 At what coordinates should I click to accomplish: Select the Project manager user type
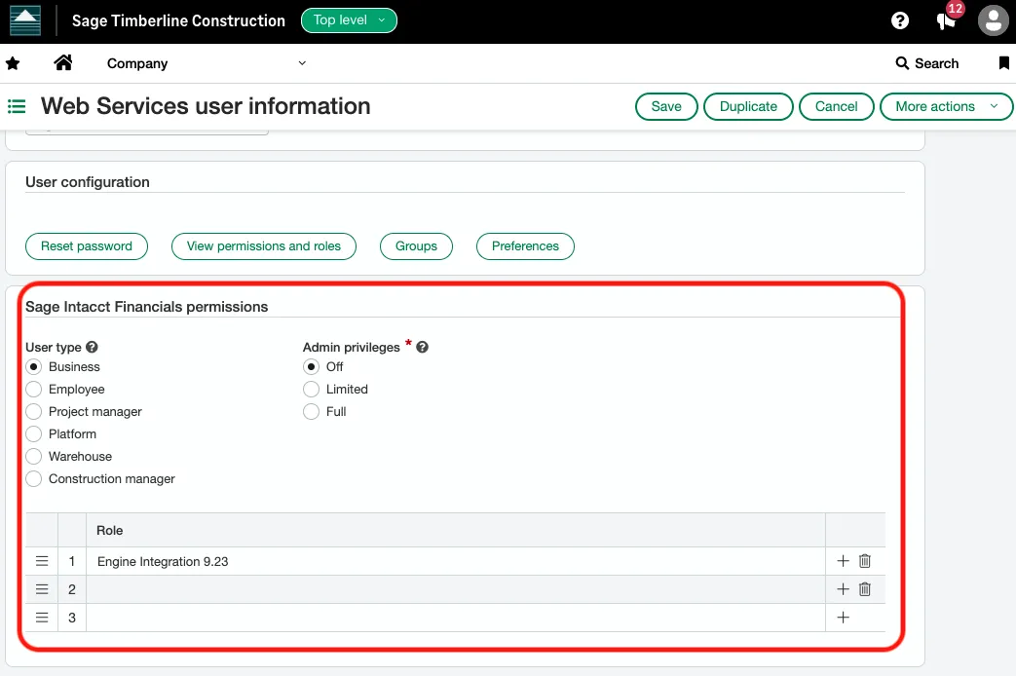(34, 412)
